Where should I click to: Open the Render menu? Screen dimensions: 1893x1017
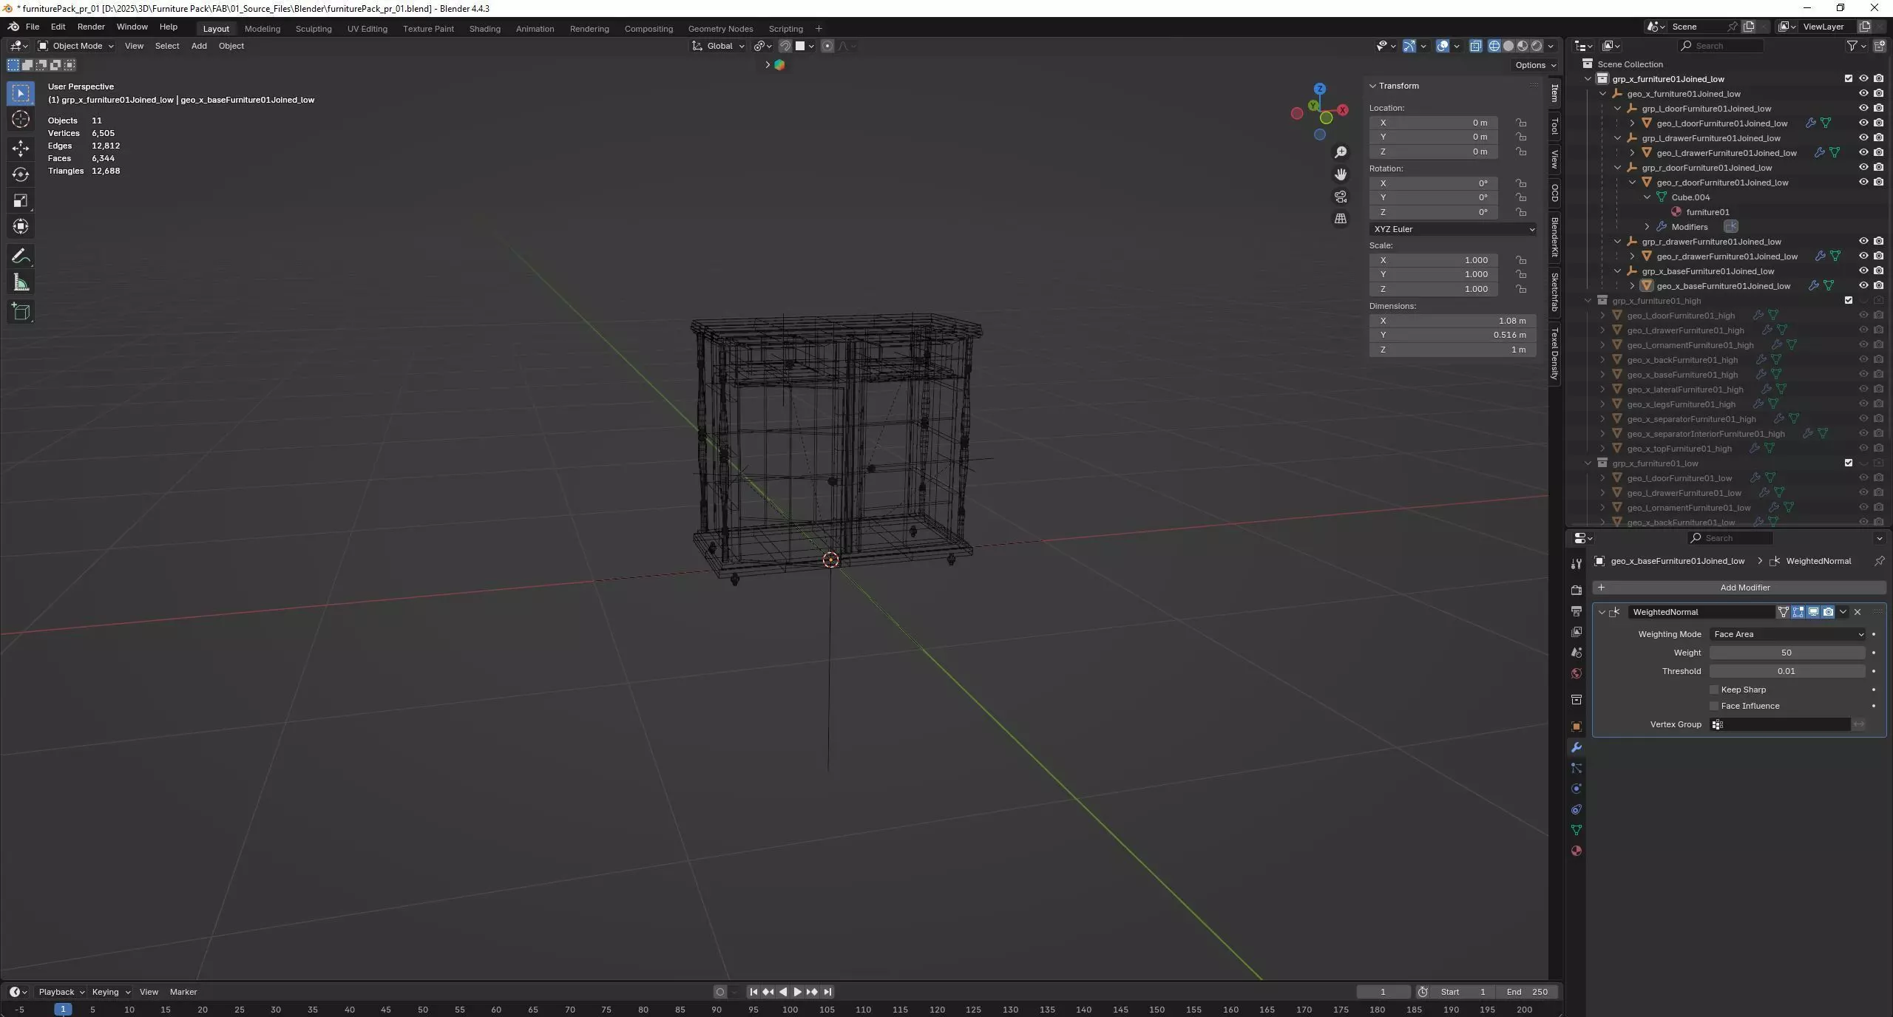point(91,27)
